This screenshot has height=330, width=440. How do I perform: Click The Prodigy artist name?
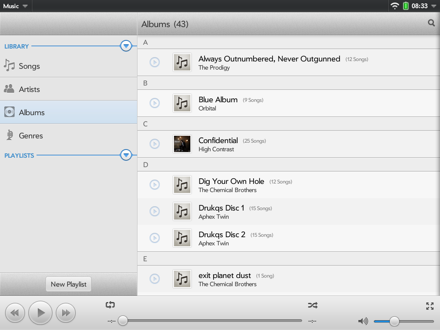click(214, 67)
